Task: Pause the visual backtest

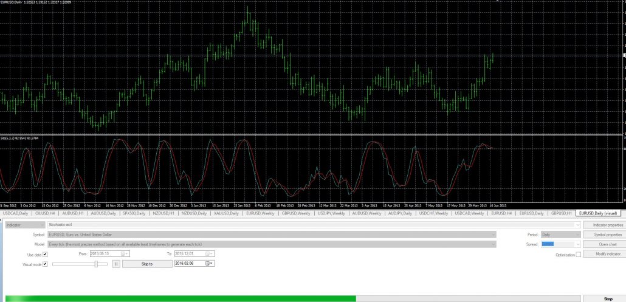Action: (115, 264)
